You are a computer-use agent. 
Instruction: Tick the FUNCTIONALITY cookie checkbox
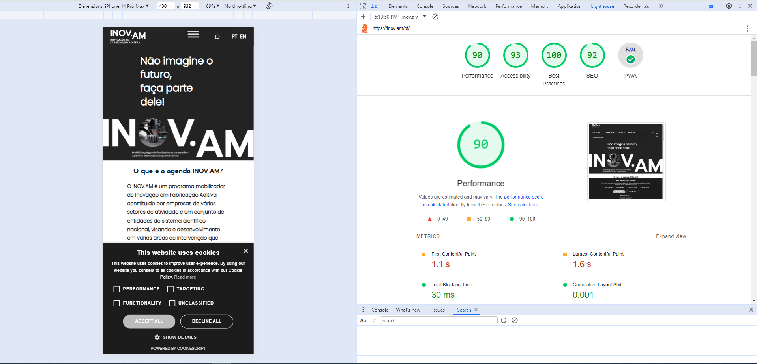coord(117,303)
